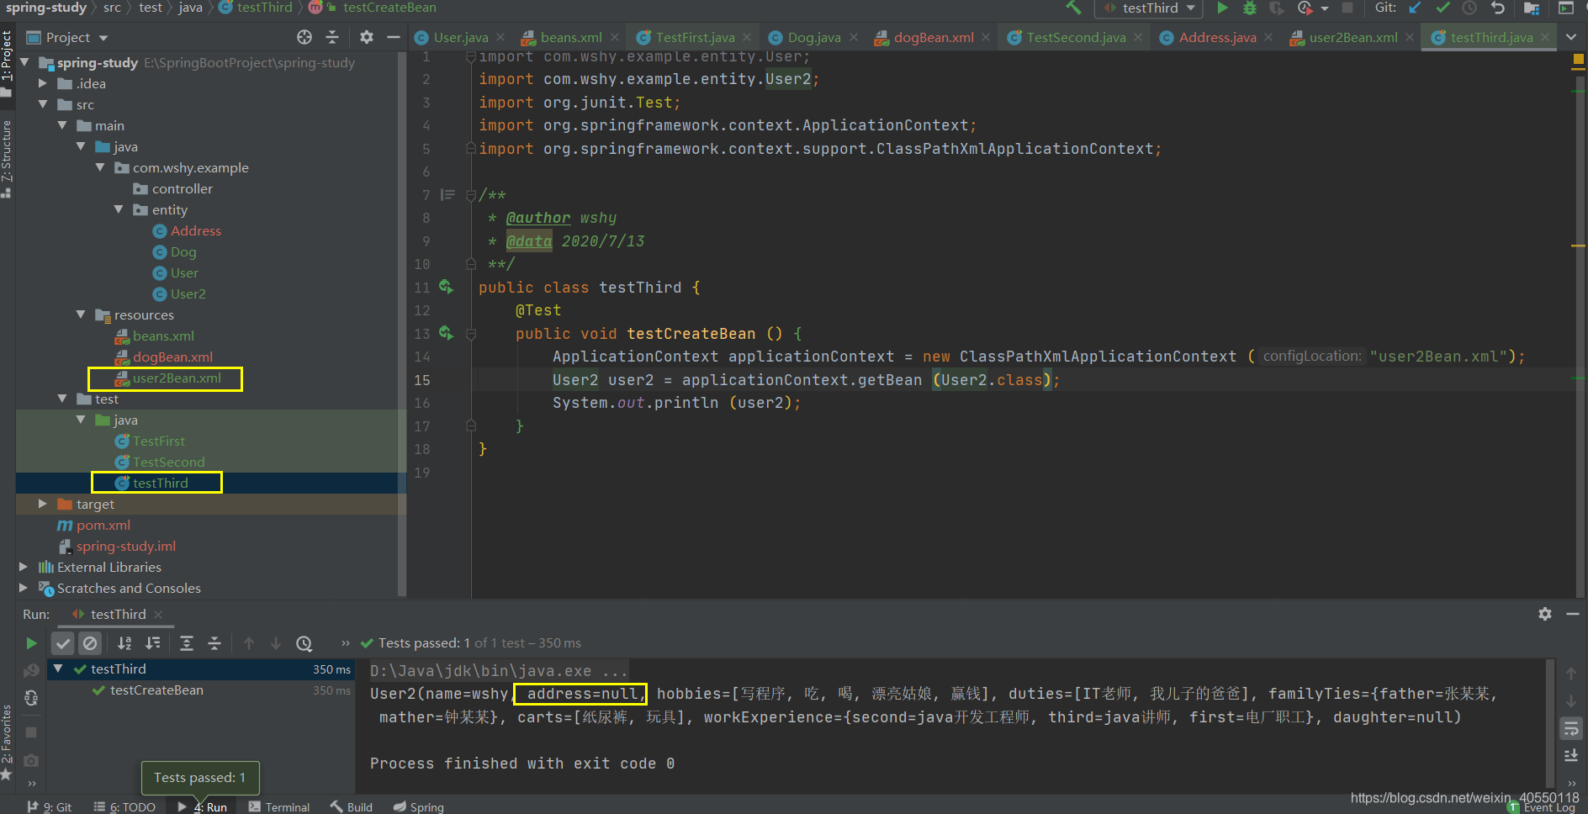This screenshot has width=1588, height=814.
Task: Click the console output vertical scrollbar
Action: coord(1549,723)
